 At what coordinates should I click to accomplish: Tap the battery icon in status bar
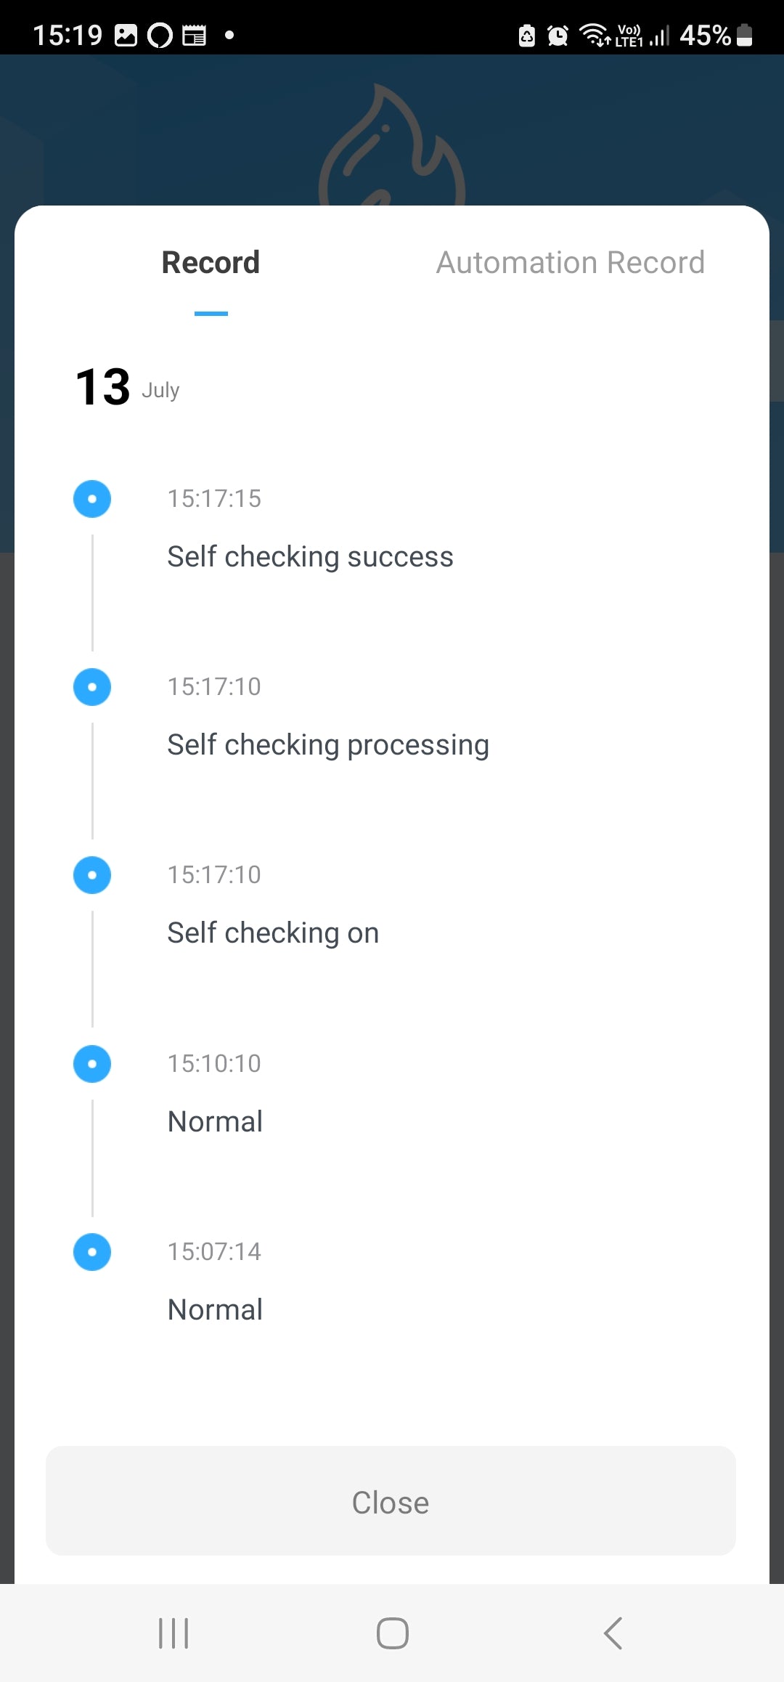pos(744,35)
